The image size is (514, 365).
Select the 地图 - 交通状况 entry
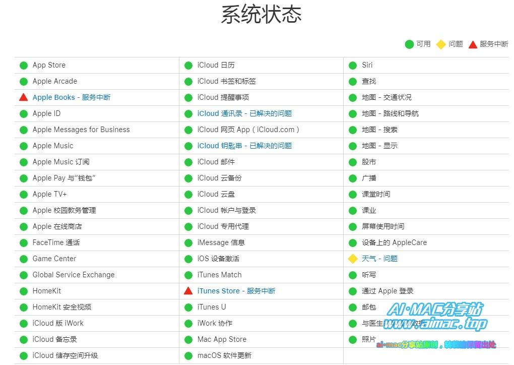point(387,97)
